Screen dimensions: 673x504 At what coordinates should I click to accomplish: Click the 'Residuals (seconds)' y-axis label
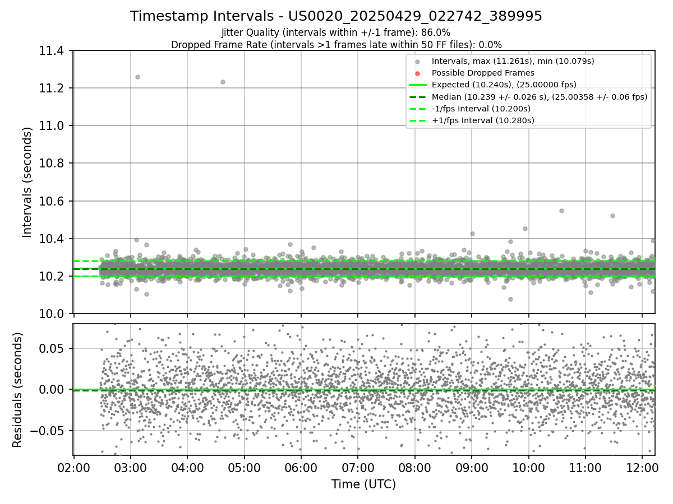click(x=18, y=390)
